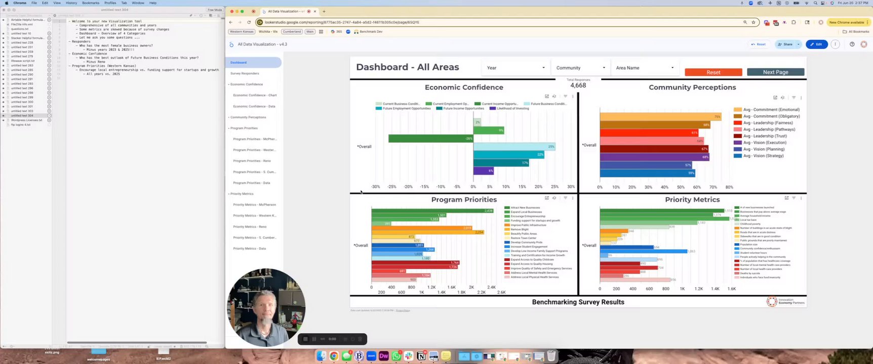
Task: Open the help question-mark icon
Action: 852,44
